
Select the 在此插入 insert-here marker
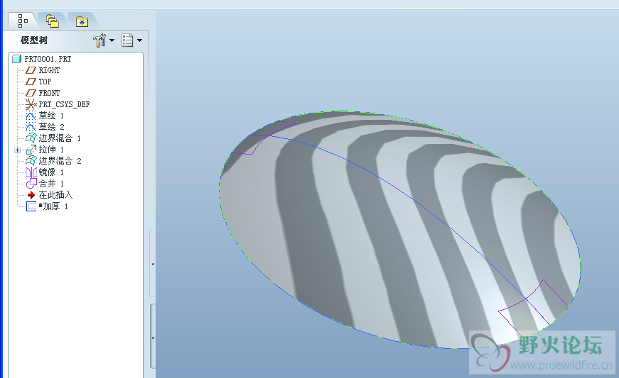pos(55,195)
